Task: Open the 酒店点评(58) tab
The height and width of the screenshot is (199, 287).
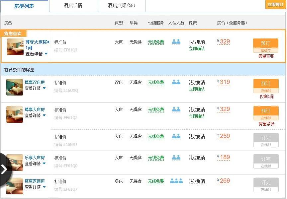Action: [x=122, y=5]
